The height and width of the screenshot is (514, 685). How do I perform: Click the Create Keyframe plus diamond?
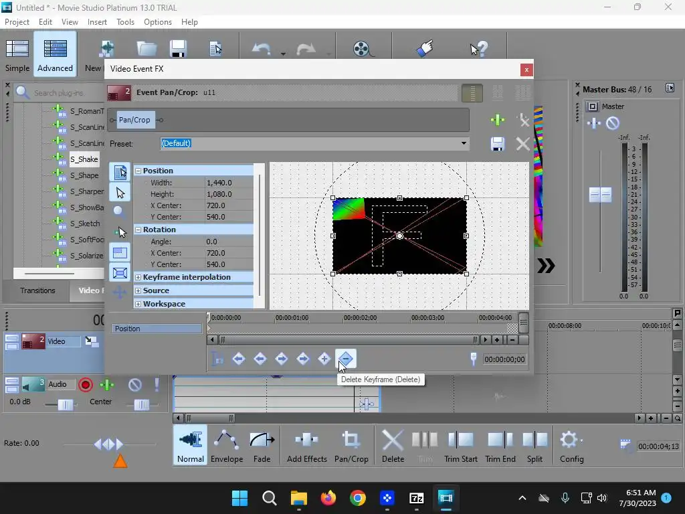pos(324,359)
